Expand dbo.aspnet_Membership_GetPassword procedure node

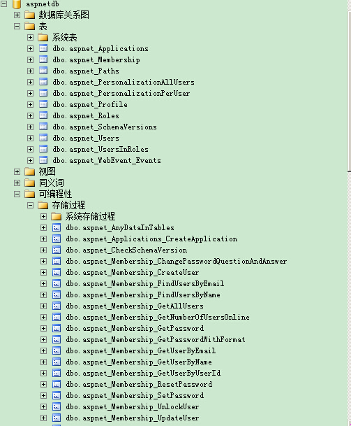tap(43, 329)
